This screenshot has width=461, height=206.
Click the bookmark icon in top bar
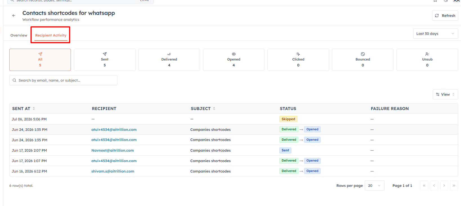tap(435, 1)
